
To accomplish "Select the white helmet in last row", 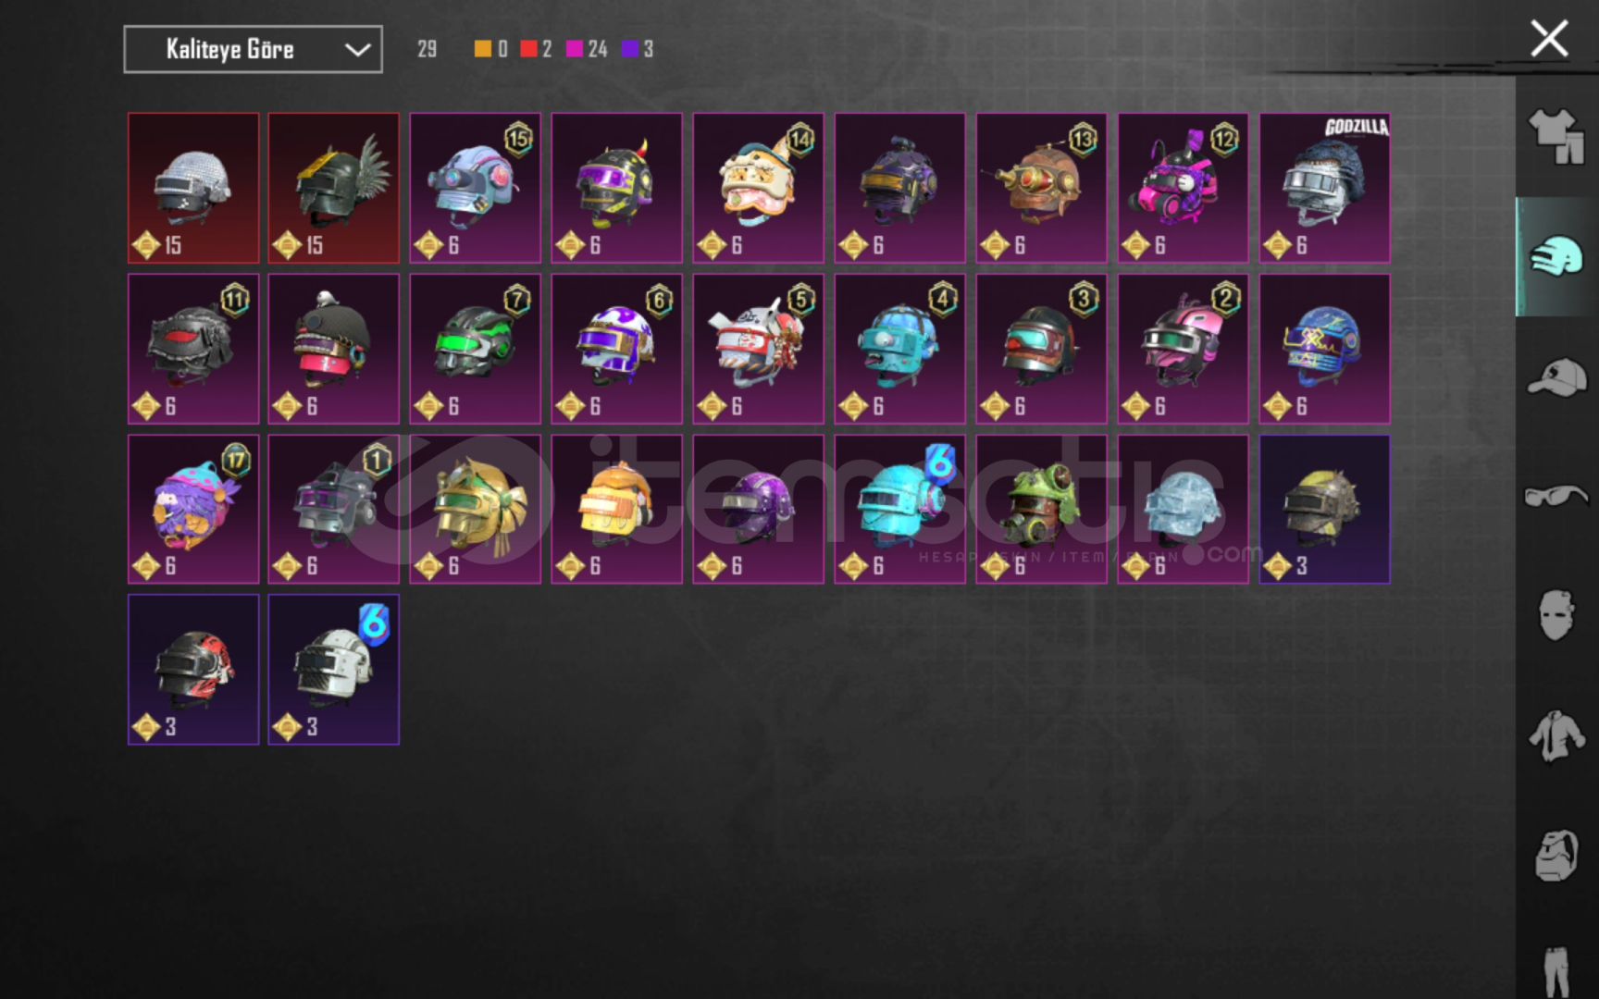I will coord(334,669).
